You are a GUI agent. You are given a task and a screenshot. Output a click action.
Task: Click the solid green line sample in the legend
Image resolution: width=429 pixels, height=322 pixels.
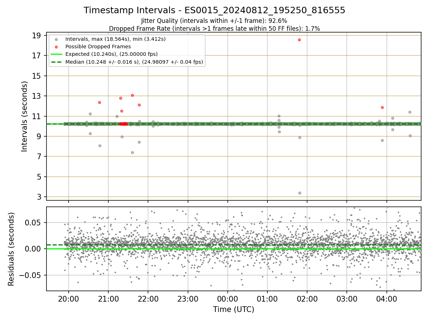click(56, 54)
